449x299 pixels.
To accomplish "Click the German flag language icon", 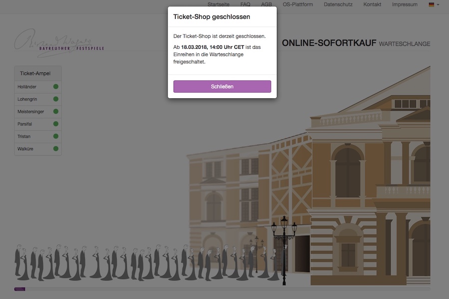I will pyautogui.click(x=431, y=4).
